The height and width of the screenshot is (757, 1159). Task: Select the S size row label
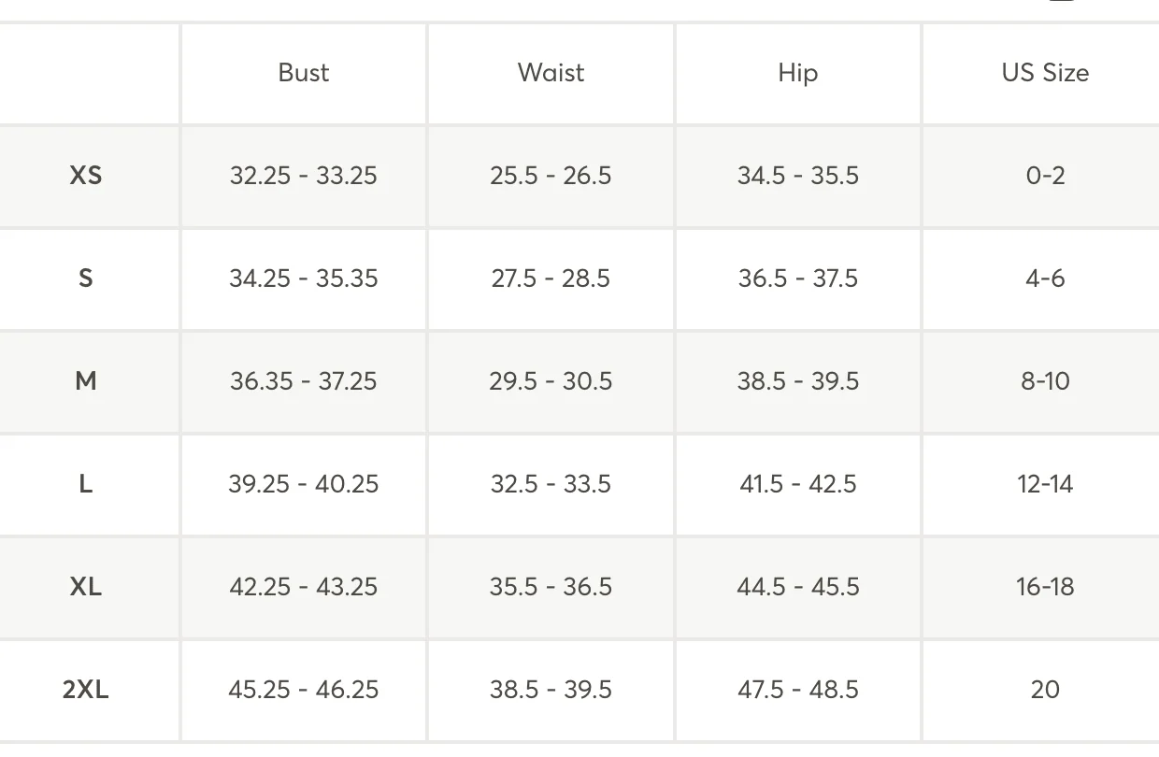[86, 279]
